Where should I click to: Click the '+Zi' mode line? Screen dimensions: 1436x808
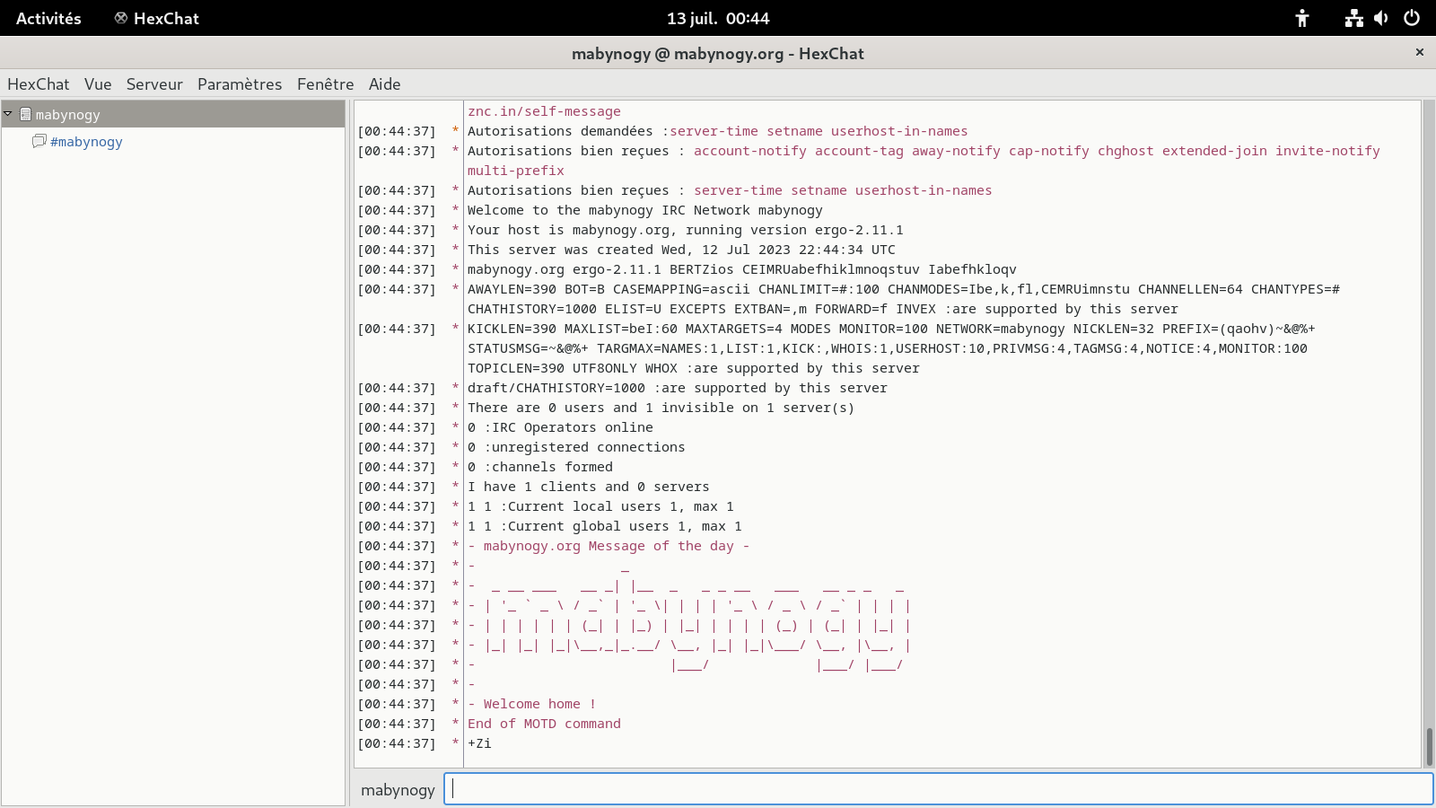coord(479,743)
